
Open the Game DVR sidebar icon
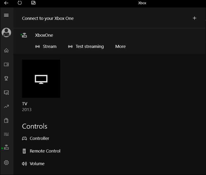click(x=6, y=92)
